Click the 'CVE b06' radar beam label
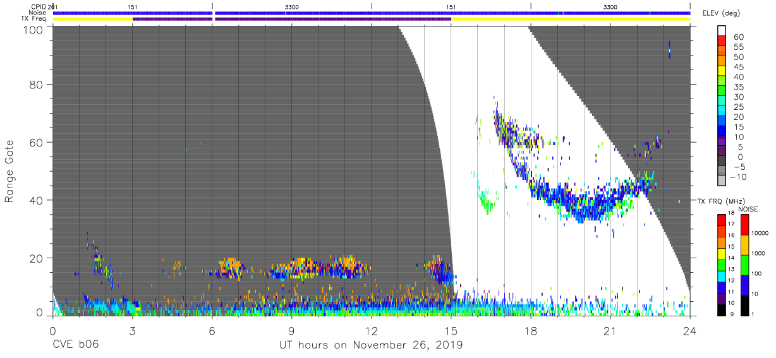 [75, 345]
